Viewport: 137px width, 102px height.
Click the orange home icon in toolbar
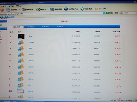tap(2, 10)
